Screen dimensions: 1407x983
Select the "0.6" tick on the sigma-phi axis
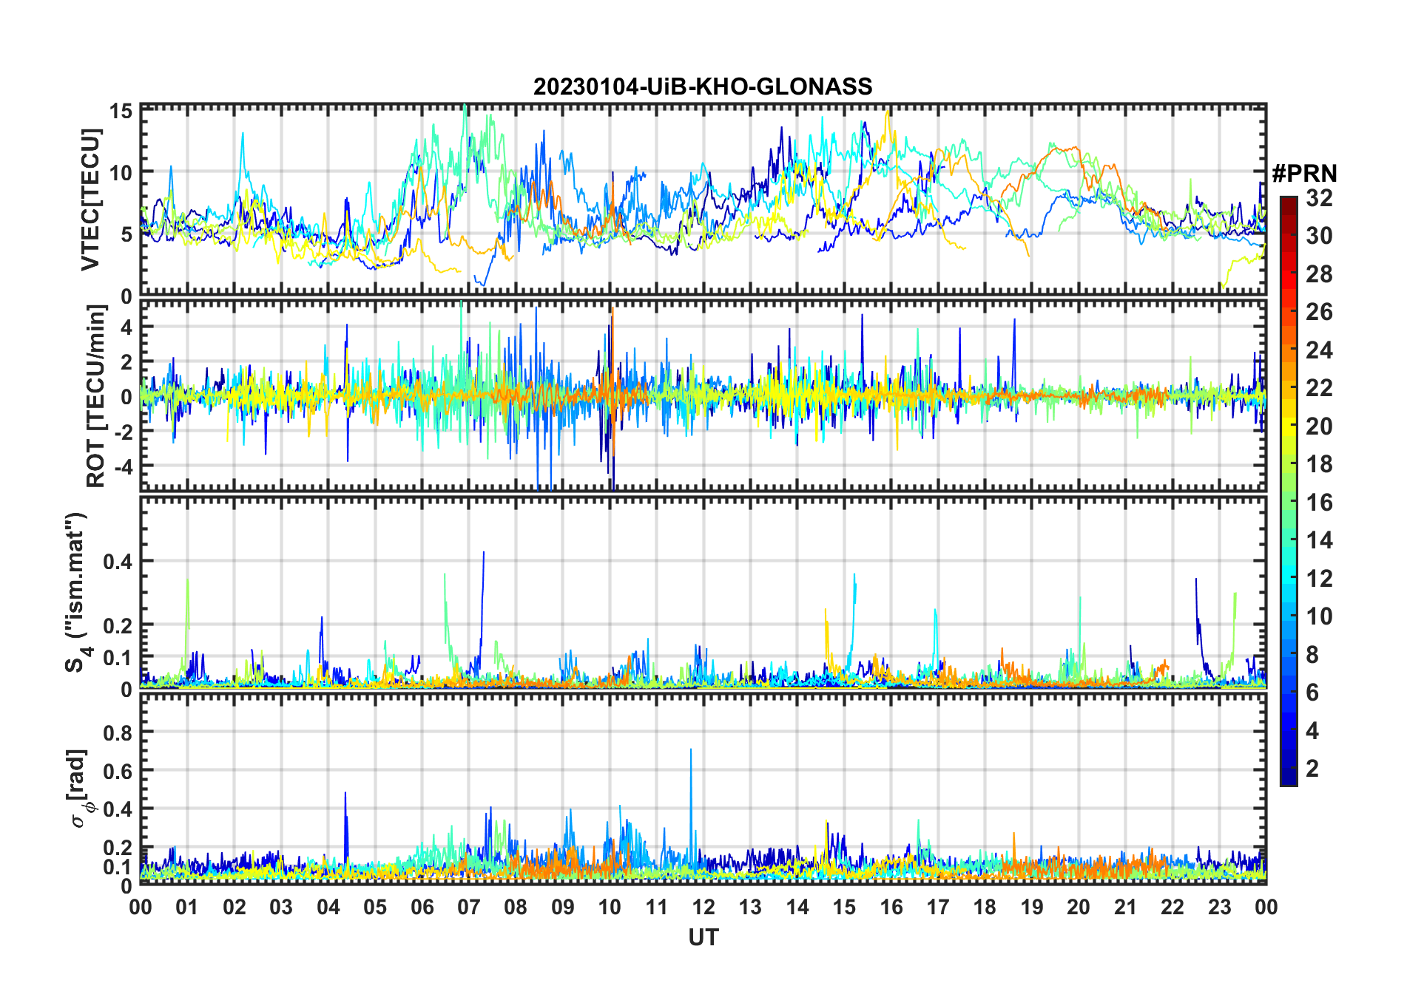118,771
